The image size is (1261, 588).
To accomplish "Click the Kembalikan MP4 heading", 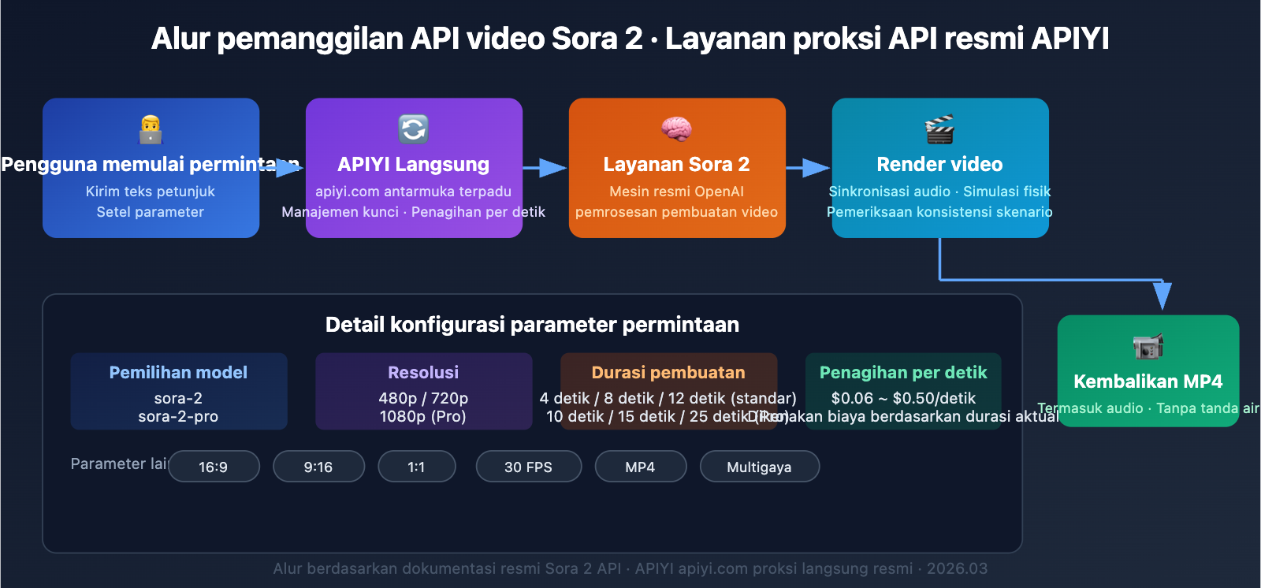I will pyautogui.click(x=1148, y=381).
